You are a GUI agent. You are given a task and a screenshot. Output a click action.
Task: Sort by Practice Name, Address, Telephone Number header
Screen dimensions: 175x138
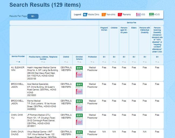[43, 62]
